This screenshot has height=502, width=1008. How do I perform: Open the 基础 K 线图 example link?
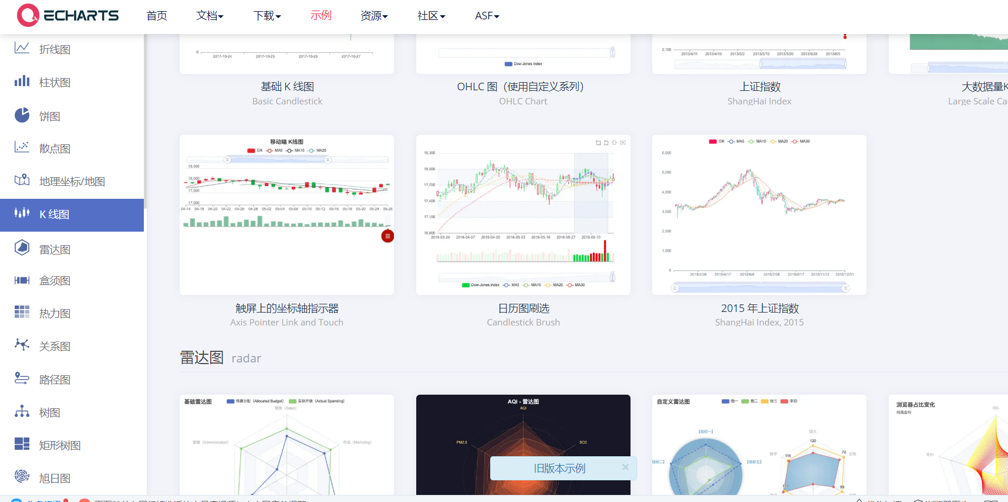[287, 86]
